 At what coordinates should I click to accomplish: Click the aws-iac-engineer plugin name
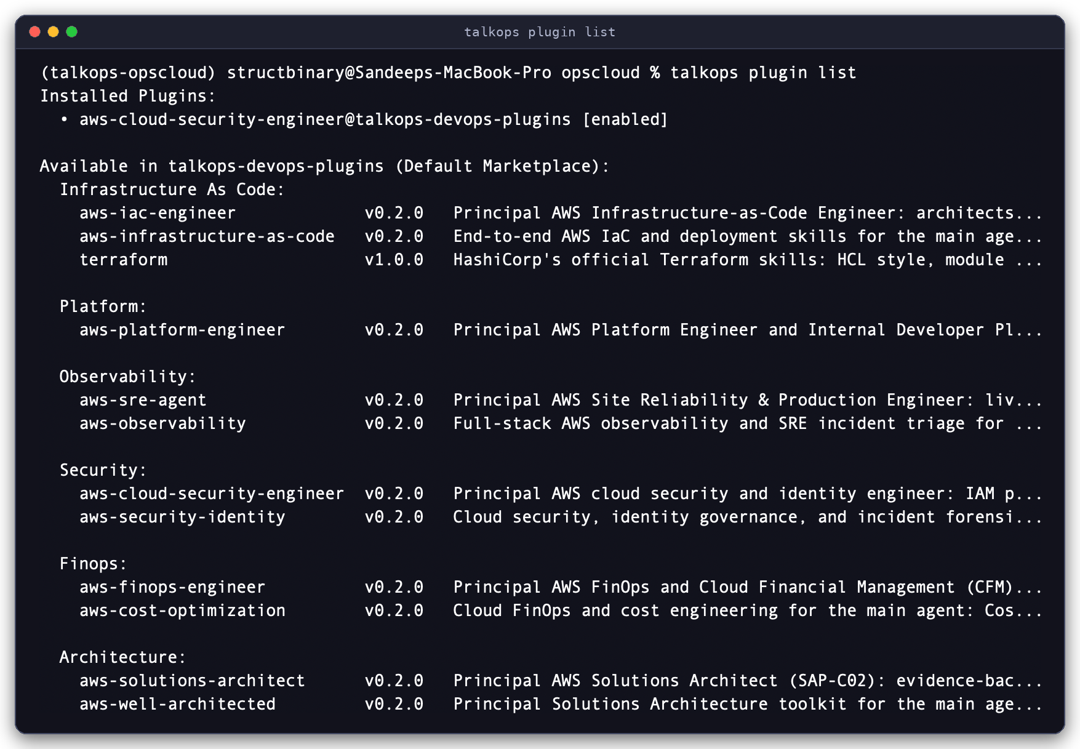tap(158, 213)
